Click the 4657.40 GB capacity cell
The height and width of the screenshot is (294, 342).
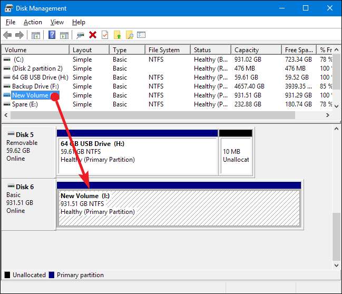249,86
